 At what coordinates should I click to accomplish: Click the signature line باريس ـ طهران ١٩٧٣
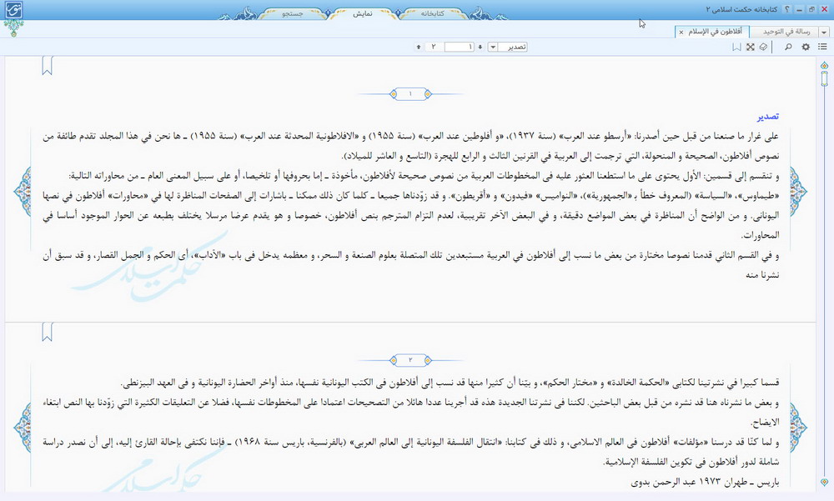pos(705,482)
